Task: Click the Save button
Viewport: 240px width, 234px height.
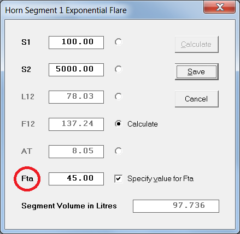Action: click(197, 71)
